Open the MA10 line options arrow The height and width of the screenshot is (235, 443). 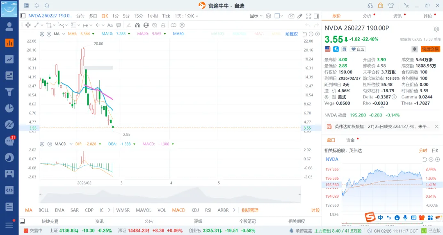(129, 34)
